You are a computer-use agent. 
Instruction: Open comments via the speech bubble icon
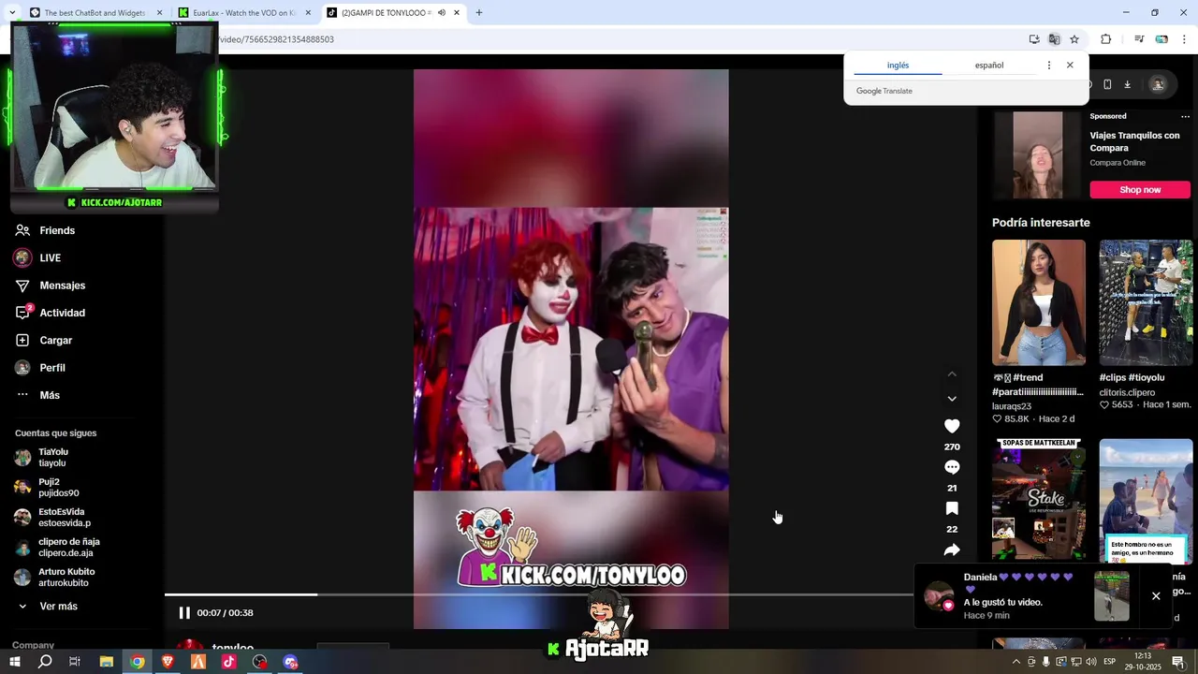952,467
